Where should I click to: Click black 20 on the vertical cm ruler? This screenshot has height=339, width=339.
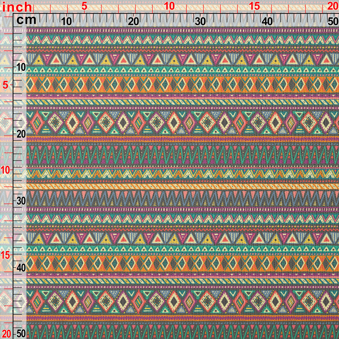[x=21, y=134]
